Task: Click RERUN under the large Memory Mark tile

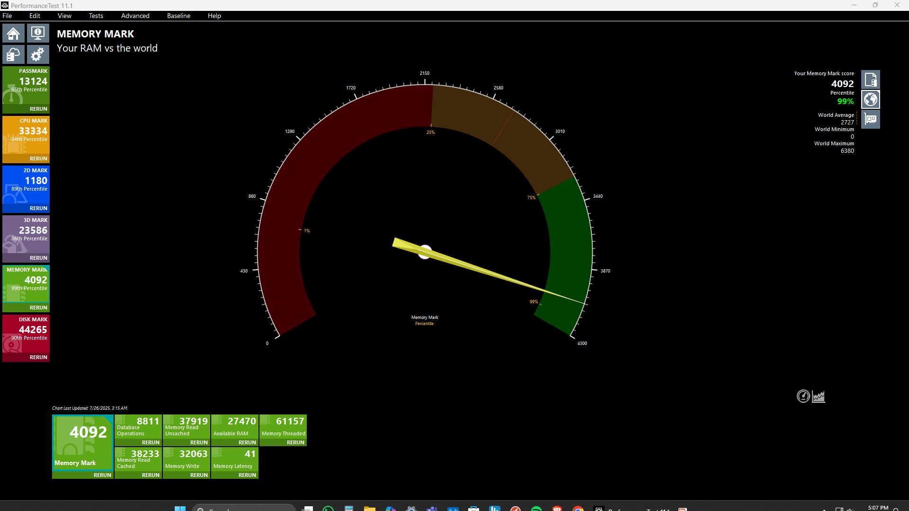Action: tap(102, 475)
